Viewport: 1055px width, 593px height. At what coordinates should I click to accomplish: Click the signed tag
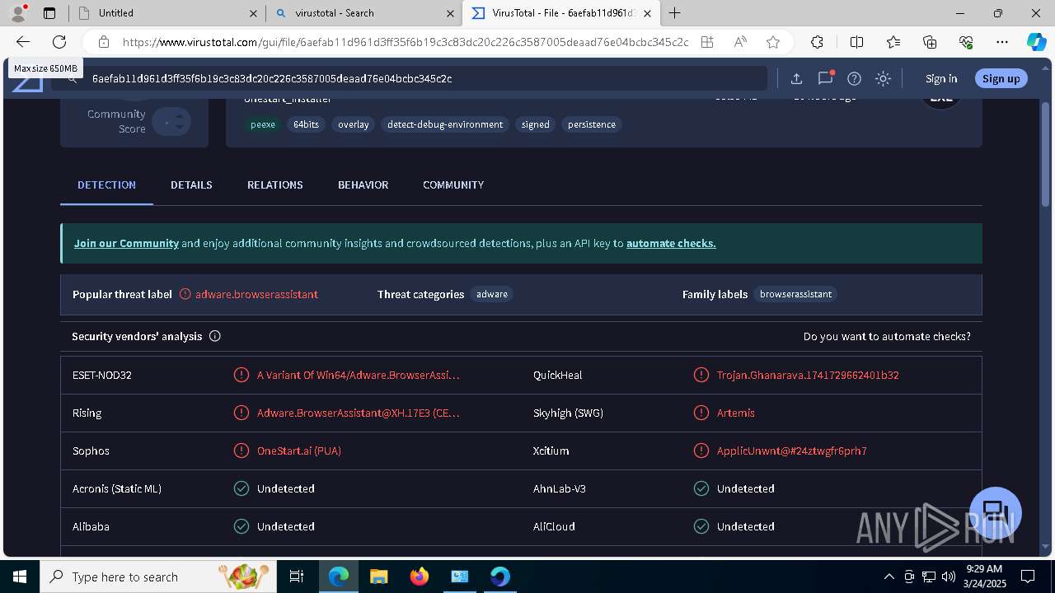pyautogui.click(x=535, y=124)
